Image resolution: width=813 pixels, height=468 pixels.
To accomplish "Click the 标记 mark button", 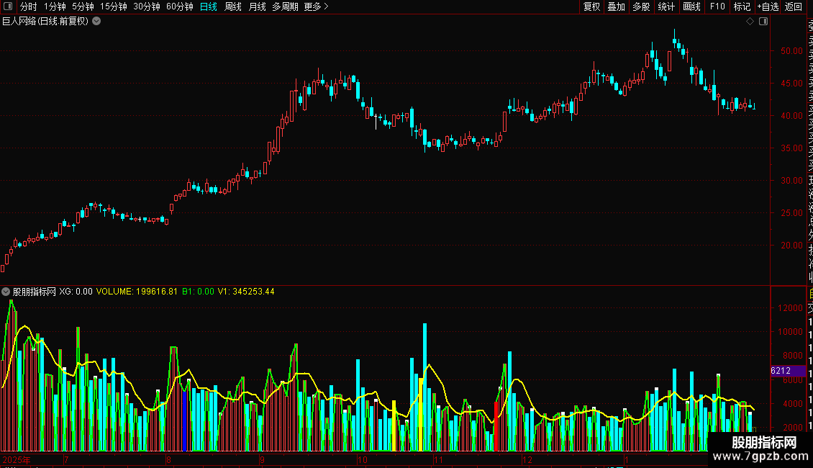I will pos(742,6).
